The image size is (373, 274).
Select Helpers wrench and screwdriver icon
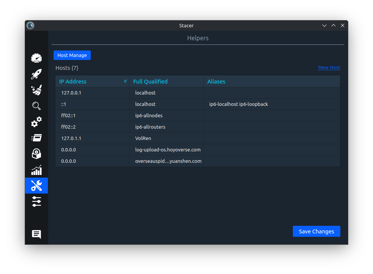coord(36,186)
